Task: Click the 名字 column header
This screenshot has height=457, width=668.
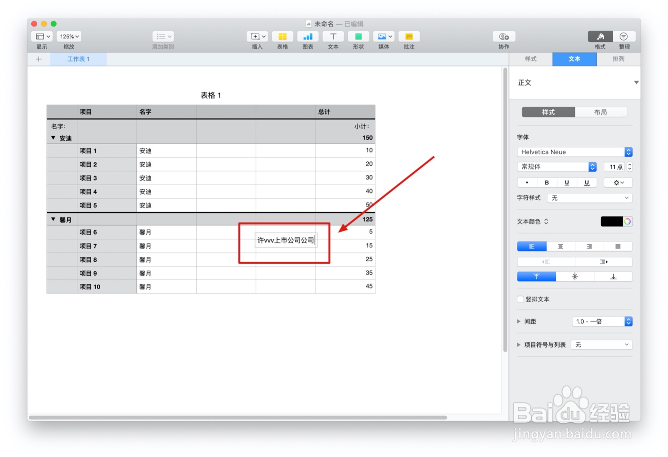Action: pyautogui.click(x=166, y=112)
